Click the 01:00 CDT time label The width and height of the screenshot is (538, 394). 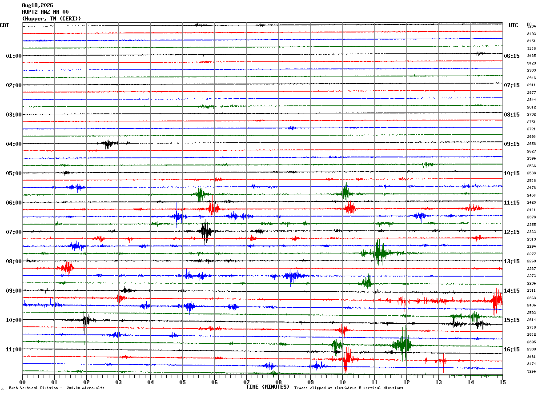coord(14,56)
